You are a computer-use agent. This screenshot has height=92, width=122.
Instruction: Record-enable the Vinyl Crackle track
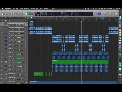pos(13,83)
